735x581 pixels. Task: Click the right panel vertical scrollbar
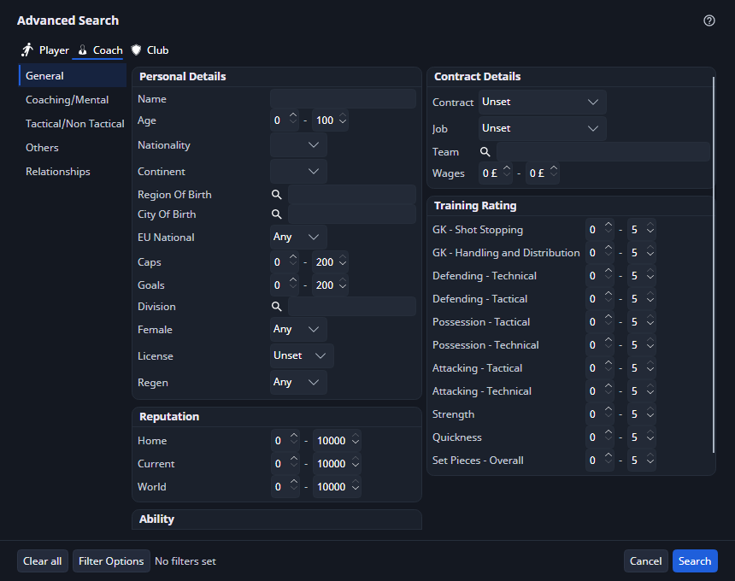[714, 265]
